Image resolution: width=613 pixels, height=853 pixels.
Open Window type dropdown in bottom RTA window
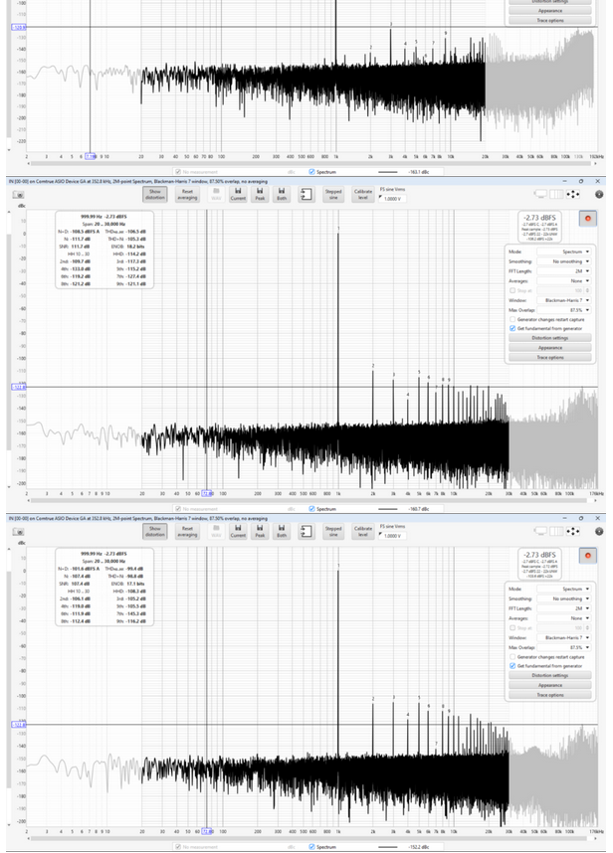(x=564, y=637)
